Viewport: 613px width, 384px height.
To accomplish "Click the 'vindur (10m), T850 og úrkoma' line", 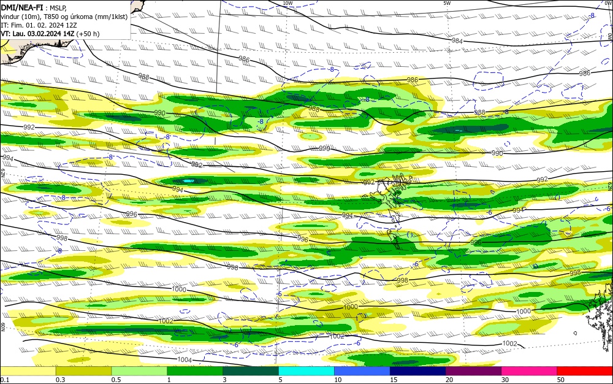I will 64,17.
